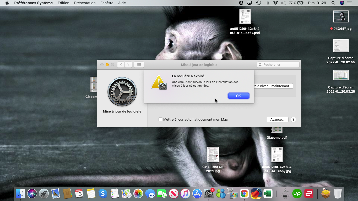Open Google Chrome from the Dock
This screenshot has height=201, width=358.
[244, 194]
